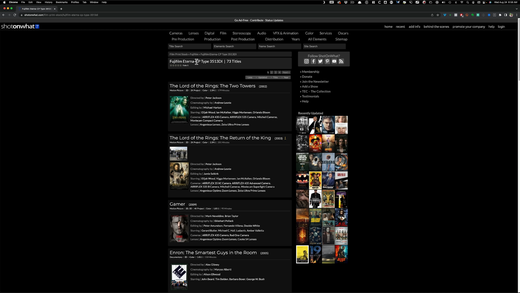Open ShotOnWhat Instagram page icon
The height and width of the screenshot is (293, 520).
pyautogui.click(x=306, y=61)
